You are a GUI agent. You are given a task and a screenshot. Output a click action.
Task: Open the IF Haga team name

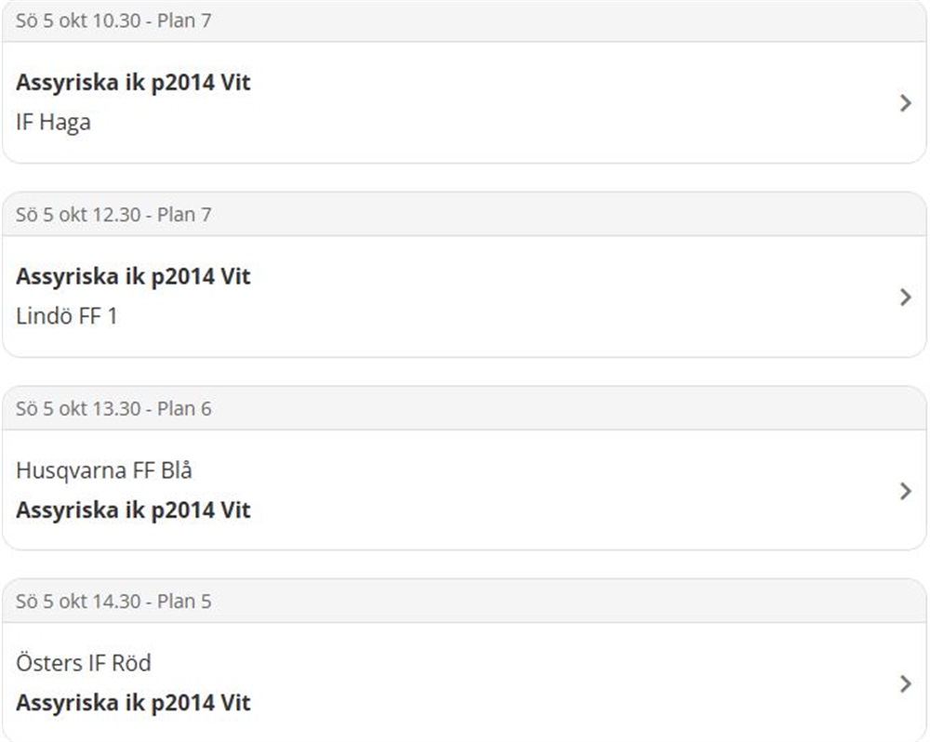coord(53,123)
